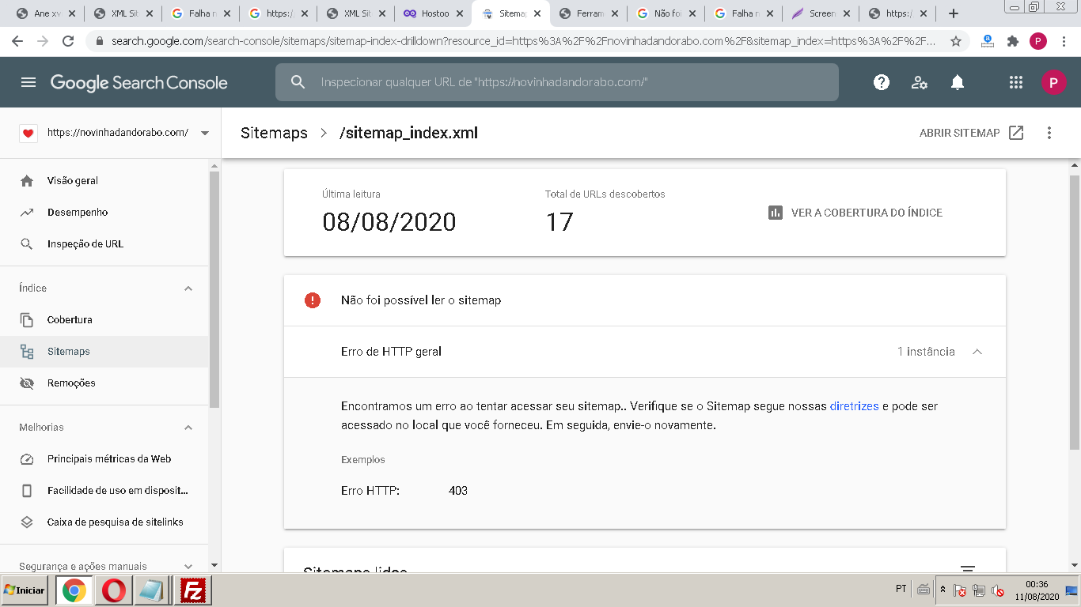The image size is (1081, 607).
Task: Click the filter icon on Sitemaps lidos
Action: point(967,570)
